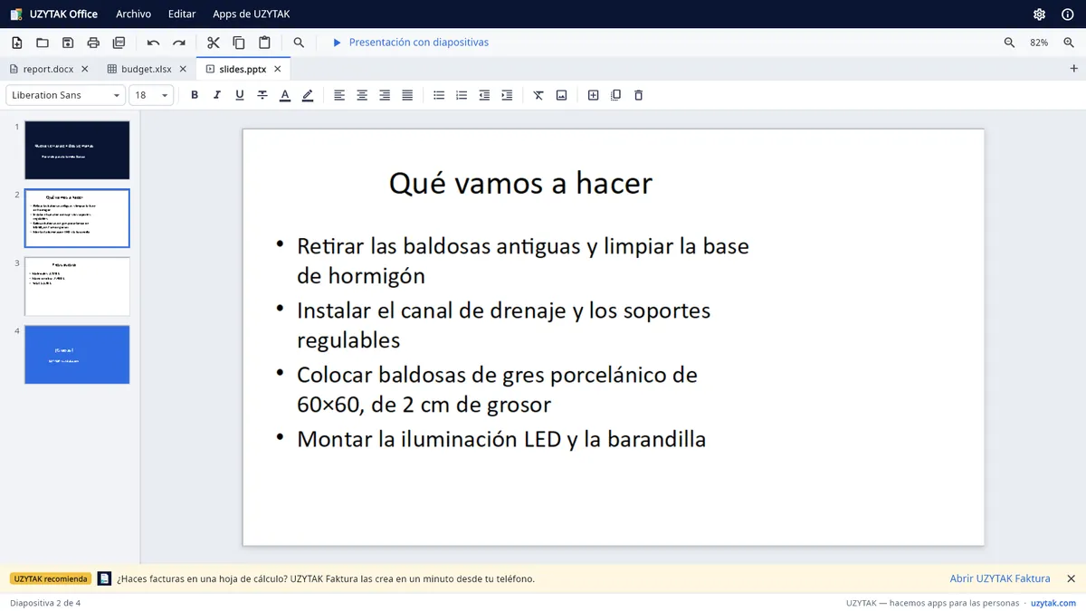Open the Archivo menu

click(x=134, y=14)
